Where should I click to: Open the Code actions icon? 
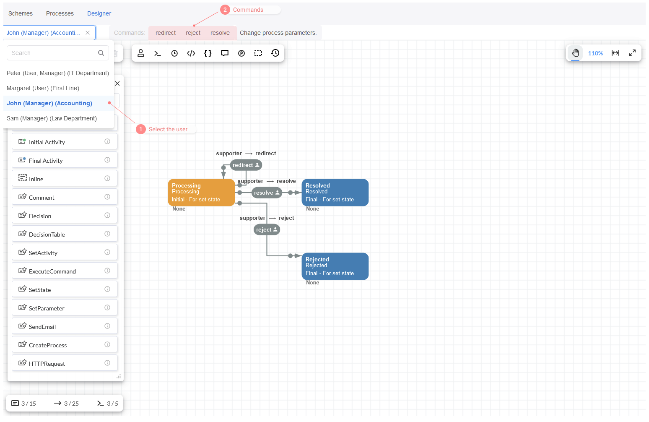191,53
